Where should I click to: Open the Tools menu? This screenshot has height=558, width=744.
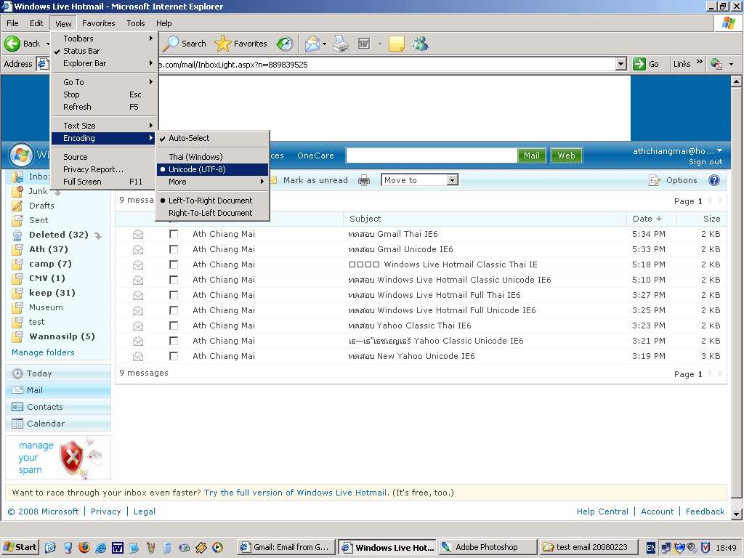click(136, 23)
